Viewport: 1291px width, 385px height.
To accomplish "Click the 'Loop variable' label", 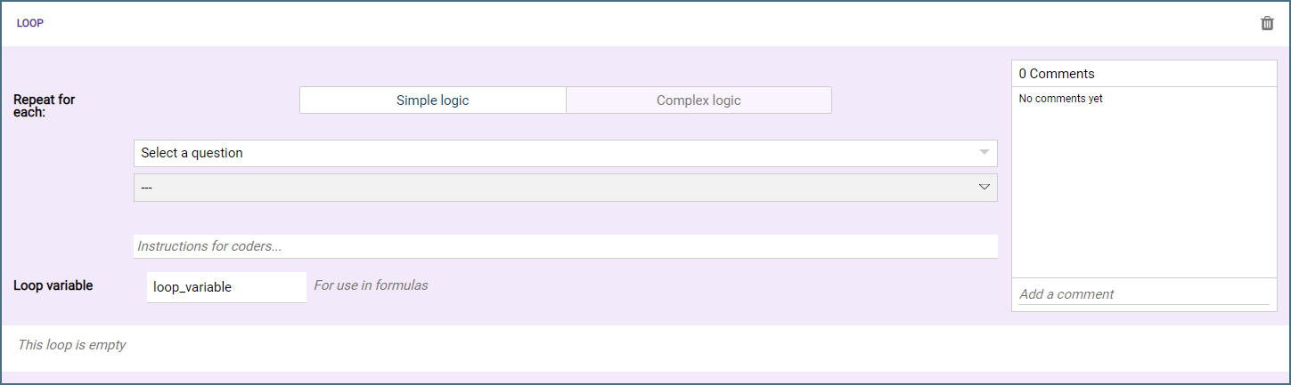I will [53, 286].
